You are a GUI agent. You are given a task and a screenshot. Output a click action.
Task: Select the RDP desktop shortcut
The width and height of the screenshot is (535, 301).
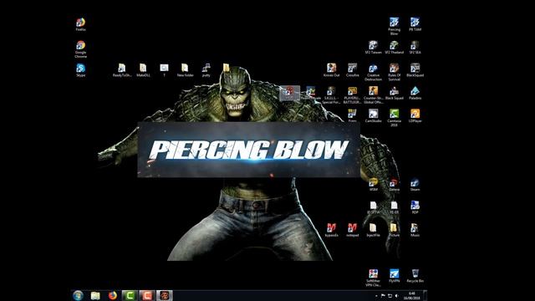415,207
